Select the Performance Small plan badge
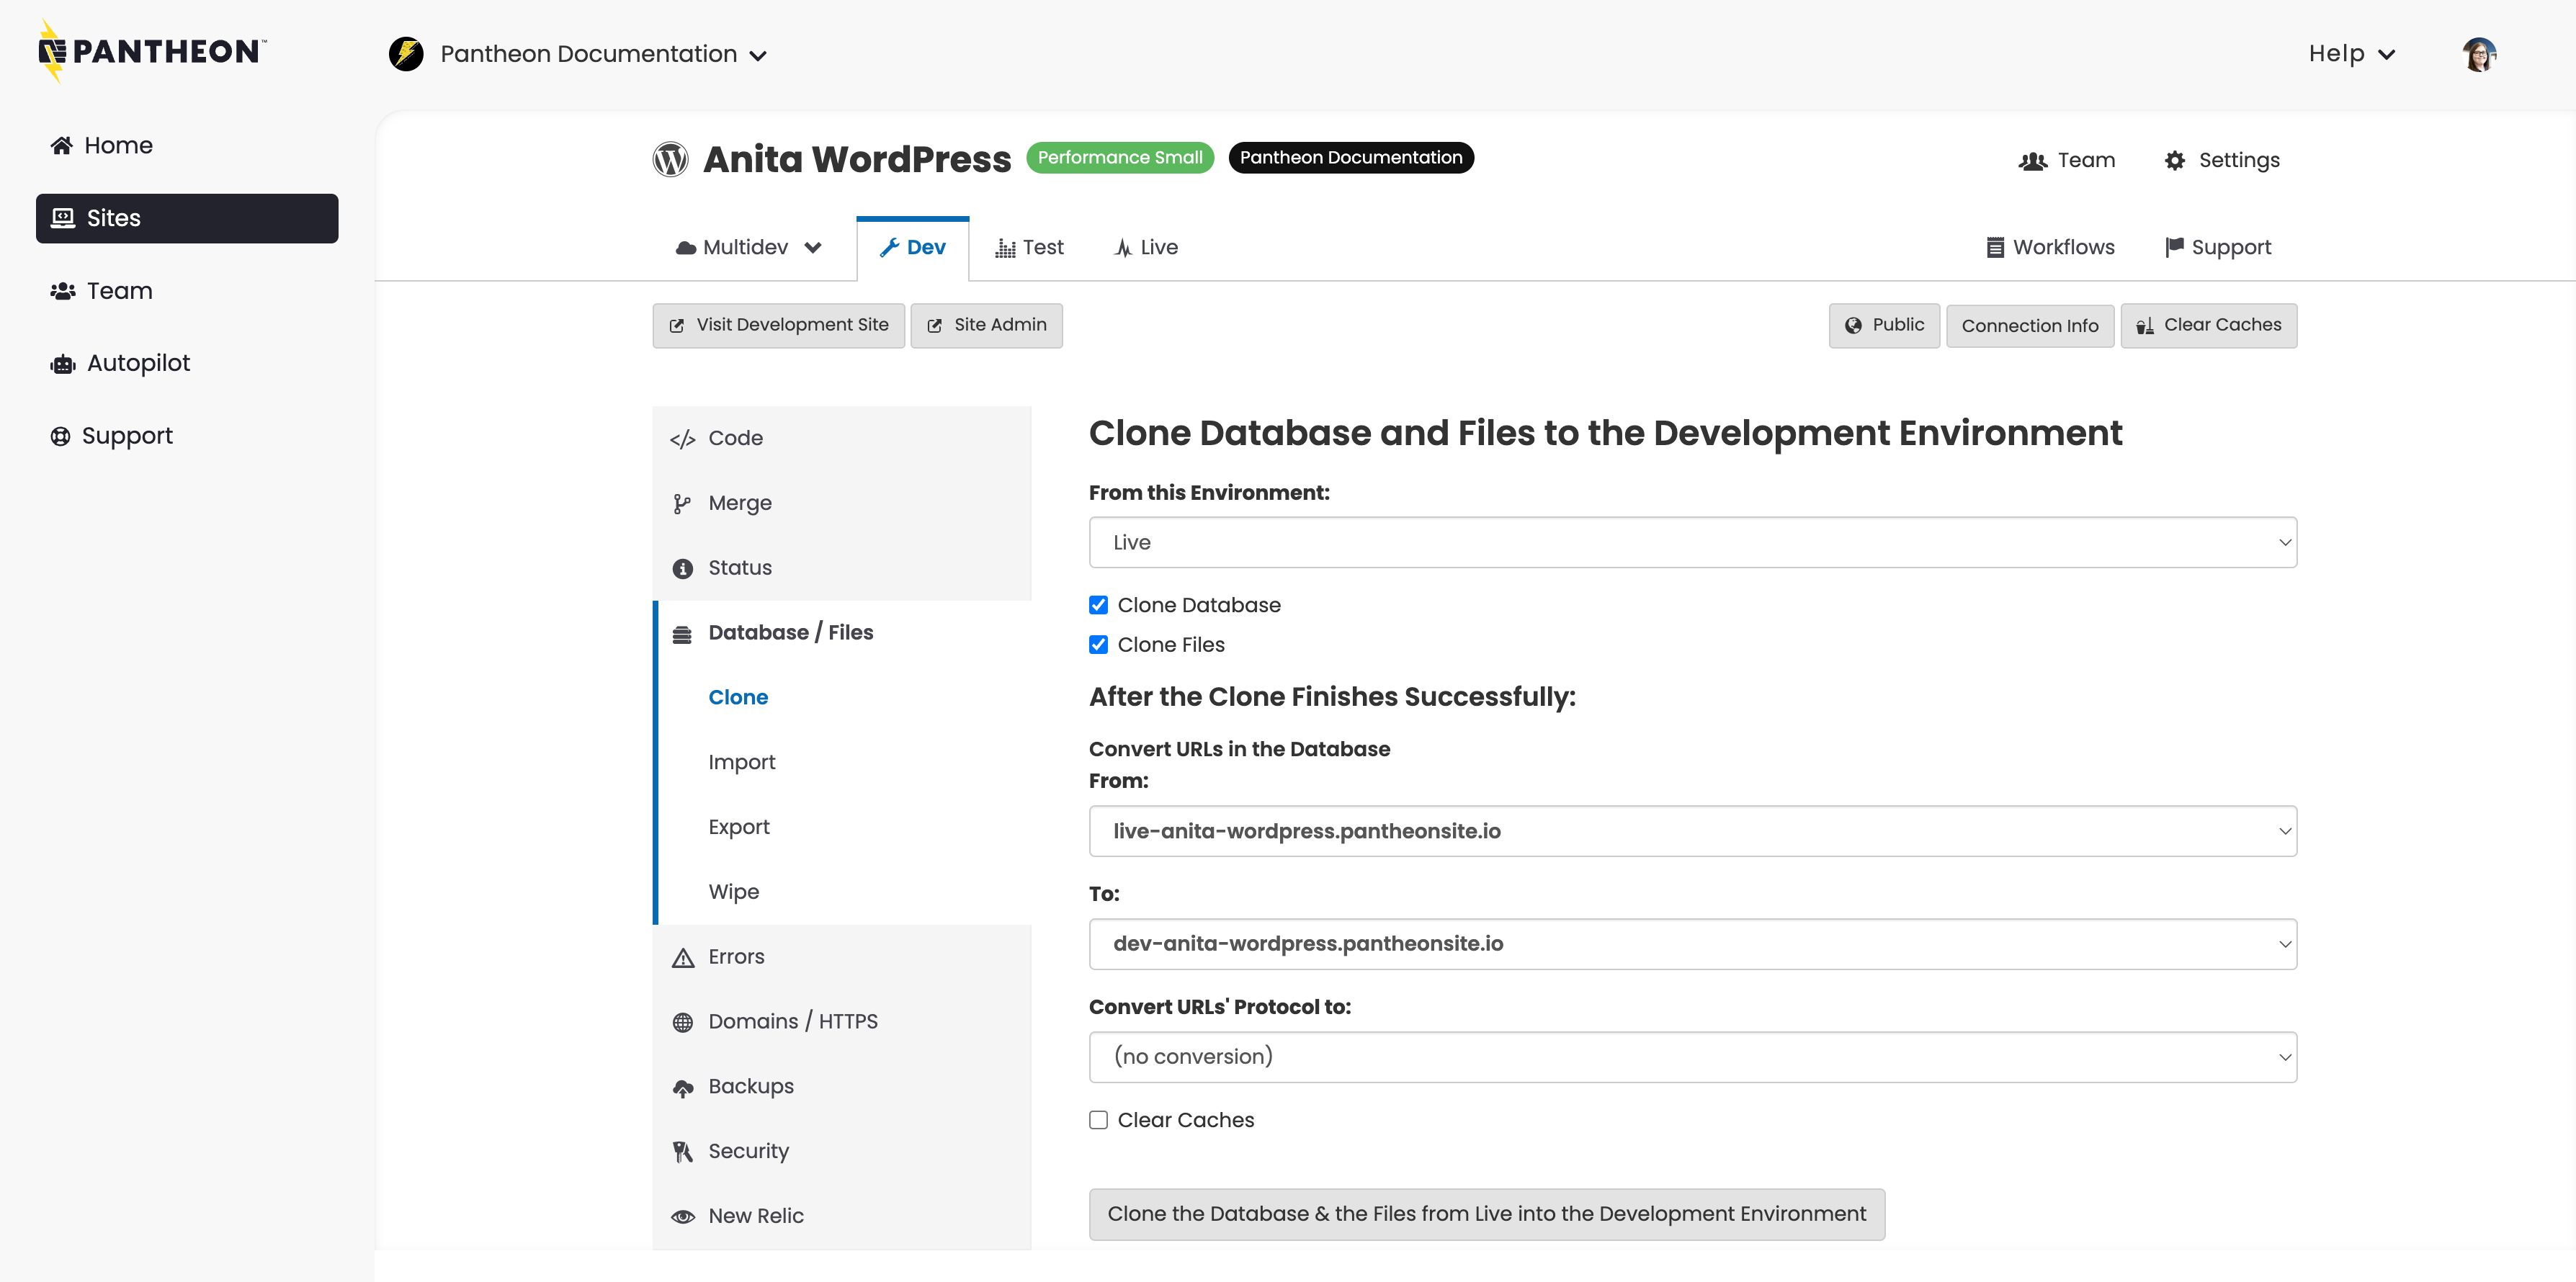This screenshot has height=1282, width=2576. pos(1119,157)
